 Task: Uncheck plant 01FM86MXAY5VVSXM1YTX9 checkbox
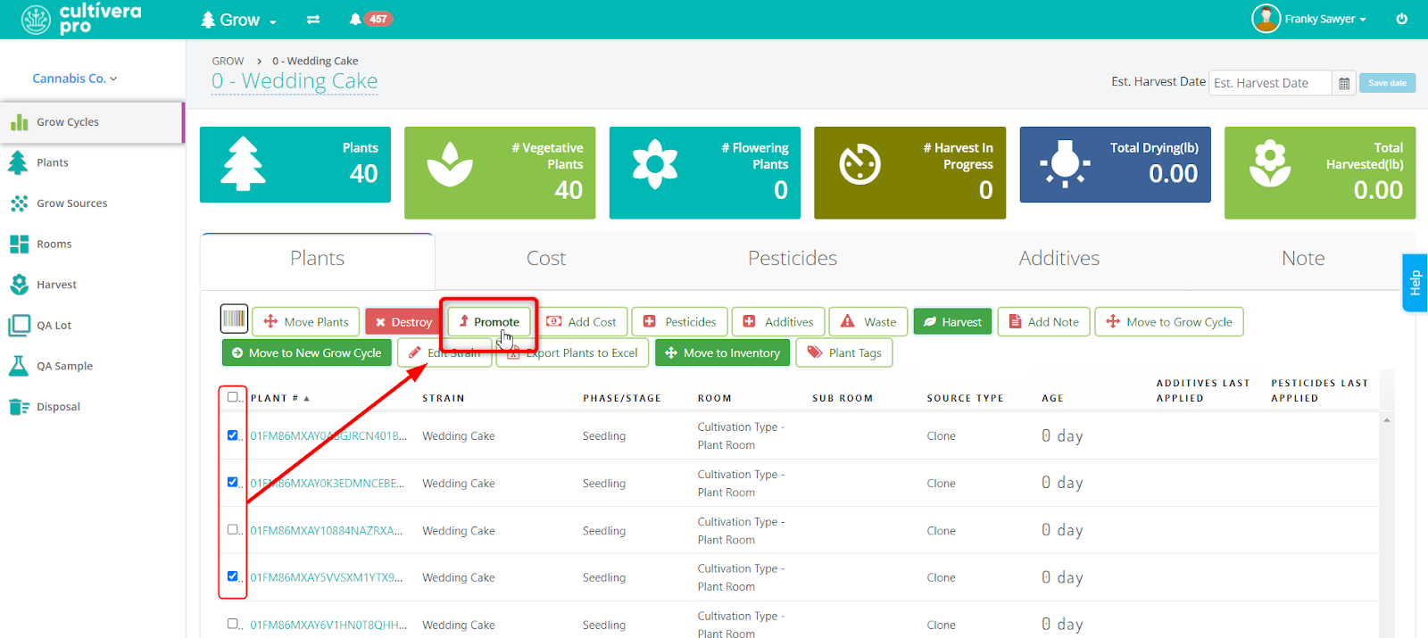[x=233, y=576]
